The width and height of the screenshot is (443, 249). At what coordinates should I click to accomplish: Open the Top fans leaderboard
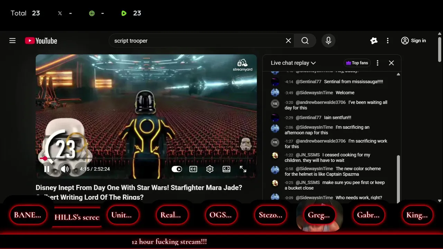coord(357,63)
